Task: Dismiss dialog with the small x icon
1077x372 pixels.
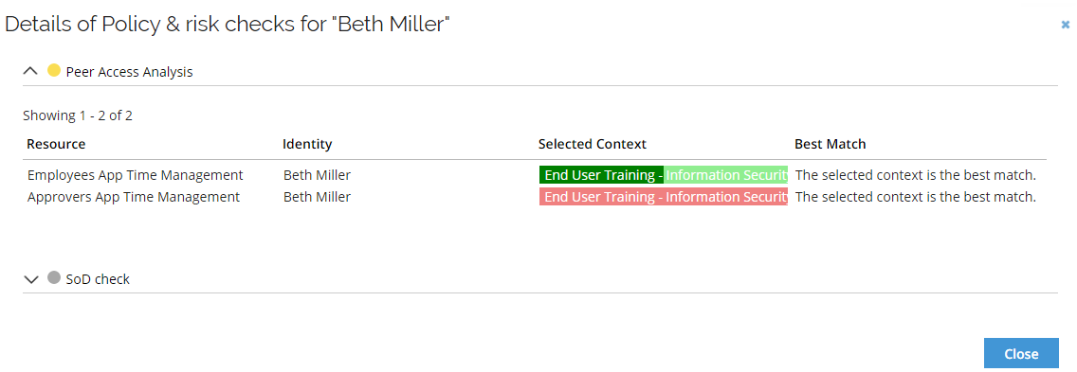Action: (1066, 25)
